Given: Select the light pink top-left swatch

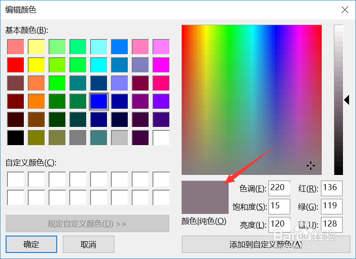Looking at the screenshot, I should tap(16, 47).
